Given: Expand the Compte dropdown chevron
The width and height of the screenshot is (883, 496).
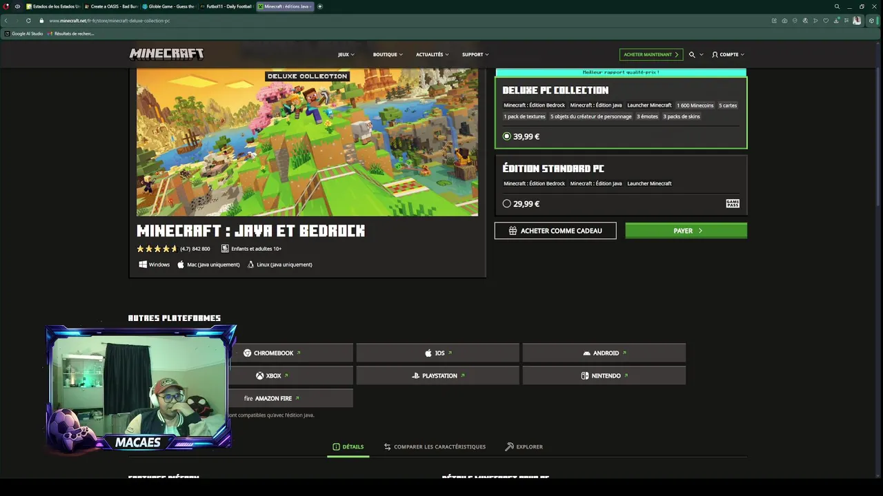Looking at the screenshot, I should coord(742,54).
